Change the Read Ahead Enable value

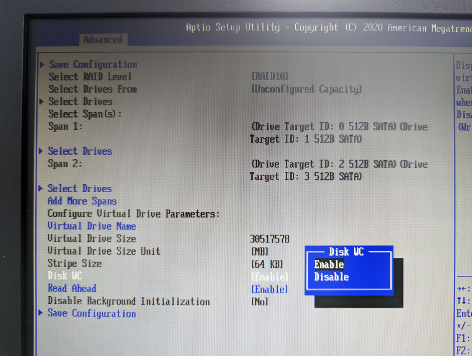269,289
